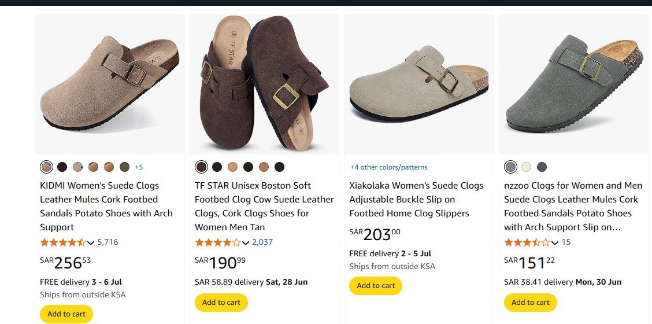The width and height of the screenshot is (652, 324).
Task: Expand rating breakdown for KIDMI clogs
Action: 91,242
